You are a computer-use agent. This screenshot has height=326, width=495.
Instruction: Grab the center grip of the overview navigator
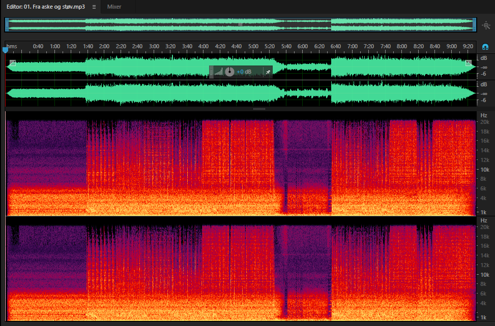[240, 24]
